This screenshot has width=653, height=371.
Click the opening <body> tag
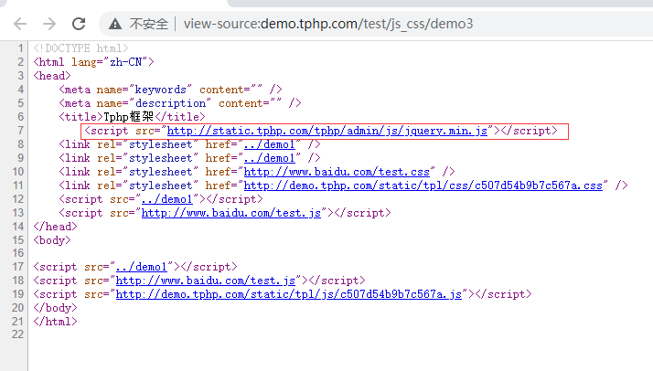point(52,240)
